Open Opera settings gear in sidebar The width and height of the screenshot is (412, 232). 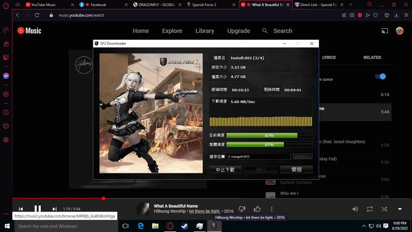pos(6,140)
